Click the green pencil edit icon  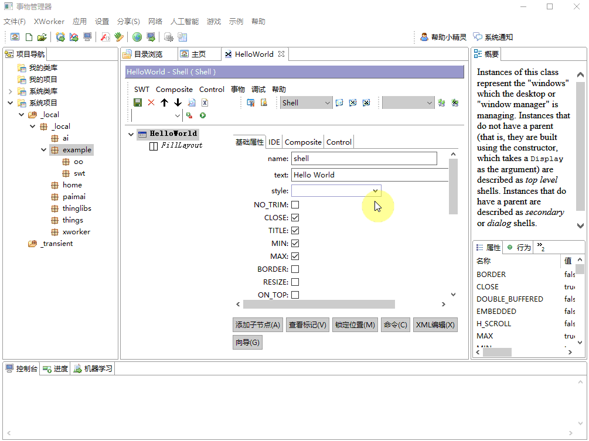(119, 37)
